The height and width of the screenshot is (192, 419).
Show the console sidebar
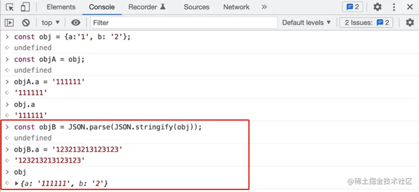point(9,23)
